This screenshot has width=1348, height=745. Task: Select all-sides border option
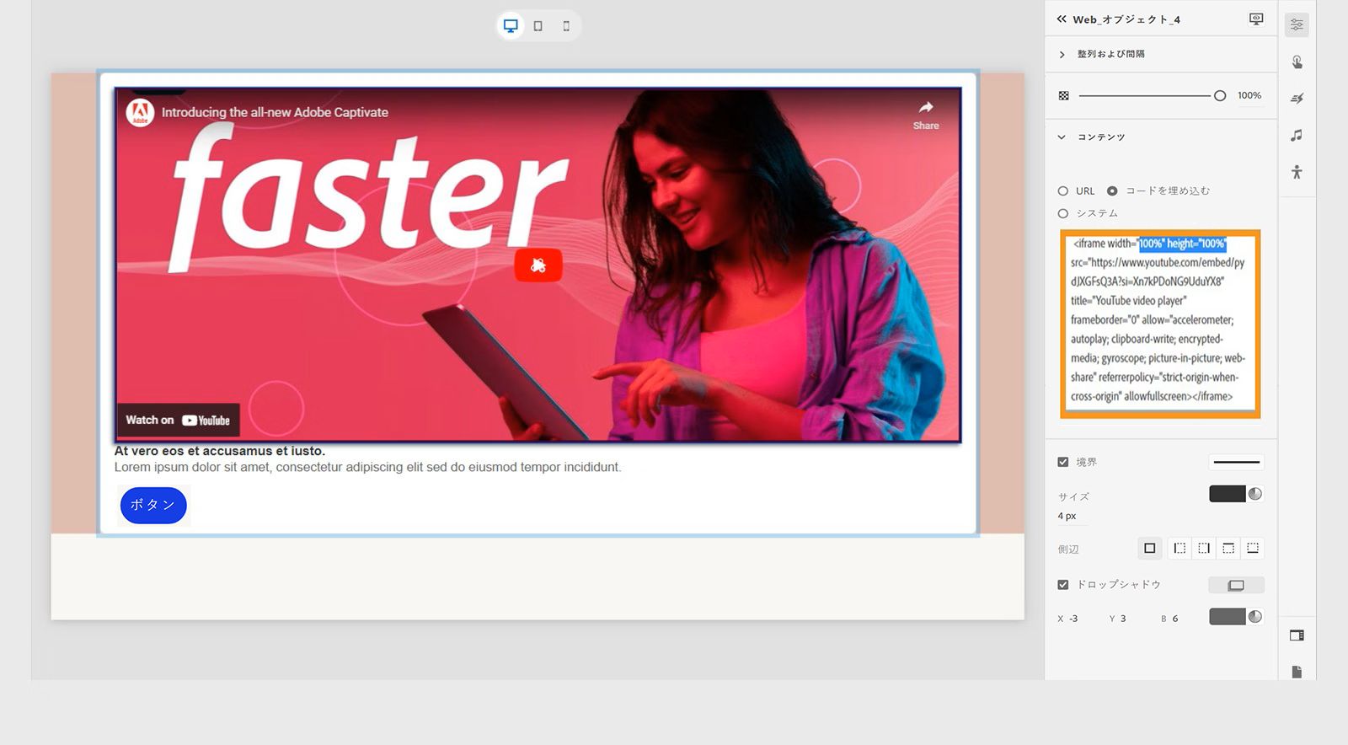tap(1149, 549)
